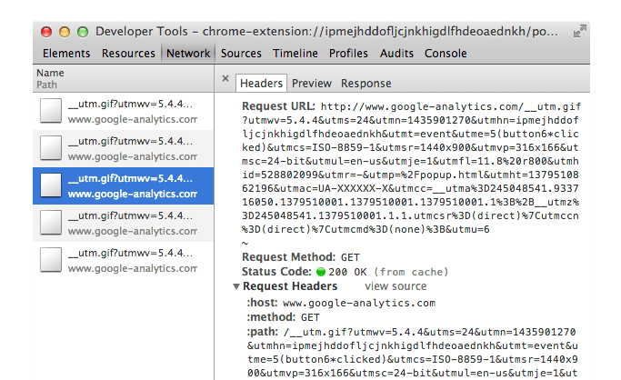Viewport: 621px width, 380px height.
Task: Open the Preview tab of request
Action: point(311,84)
